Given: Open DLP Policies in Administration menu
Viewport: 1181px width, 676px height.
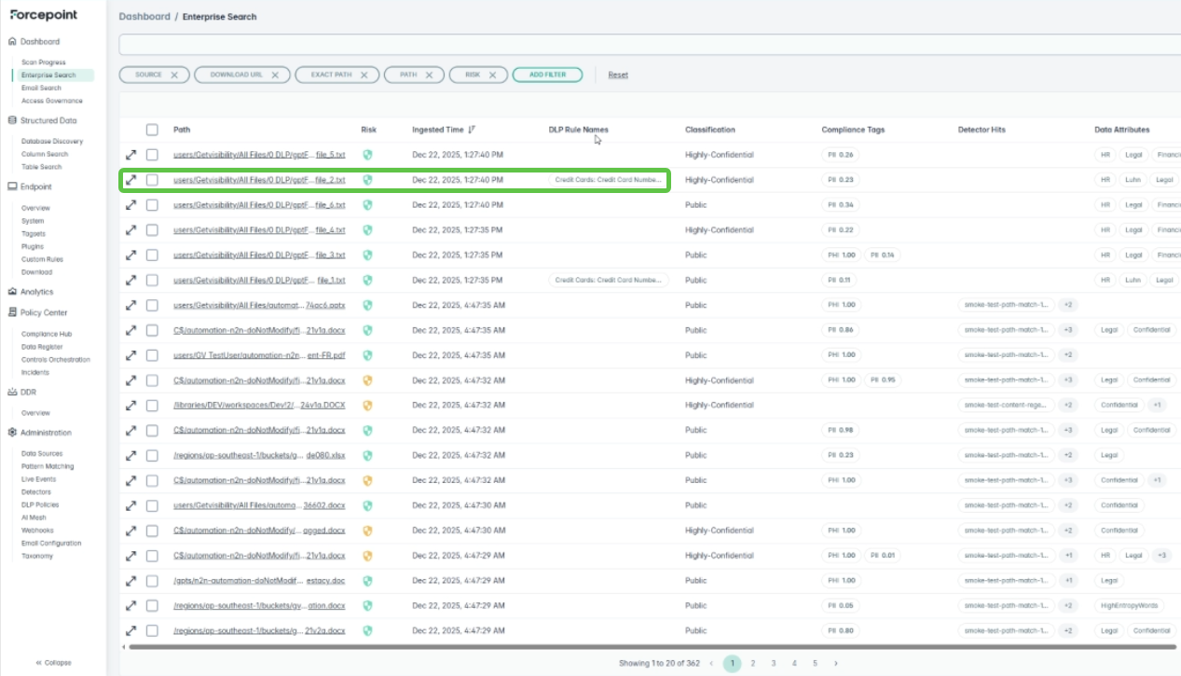Looking at the screenshot, I should tap(39, 504).
